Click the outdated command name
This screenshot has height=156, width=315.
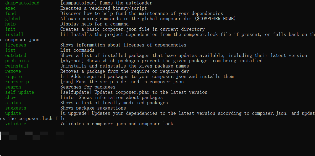(x=16, y=56)
